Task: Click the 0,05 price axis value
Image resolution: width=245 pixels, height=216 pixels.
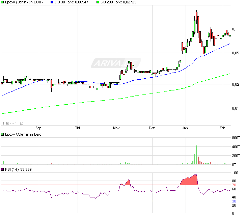Action: pos(236,53)
